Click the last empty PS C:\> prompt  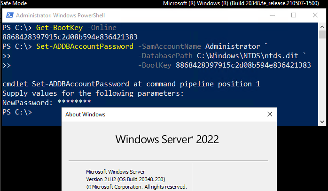(x=17, y=112)
